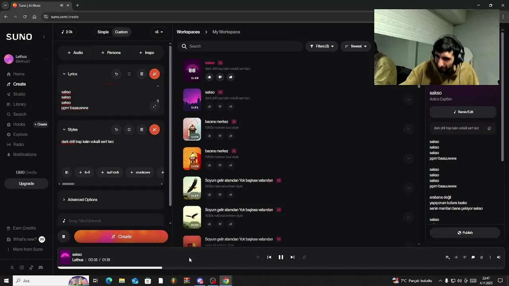Open the Workspaces breadcrumb
The width and height of the screenshot is (509, 286).
click(188, 32)
